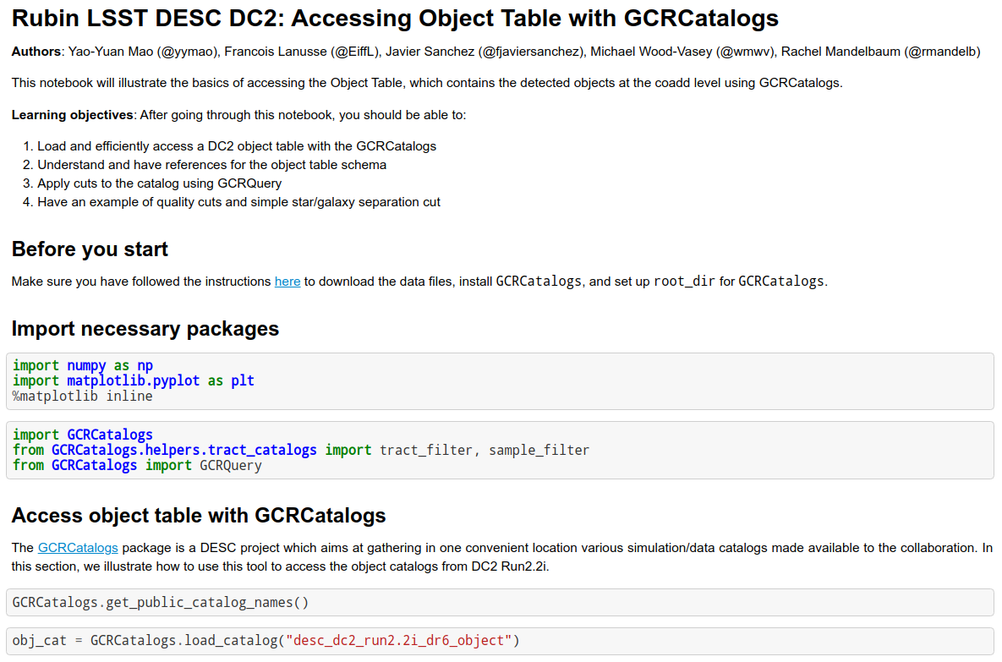Click the 'root_dir' inline code text
Viewport: 1002px width, 662px height.
point(685,282)
